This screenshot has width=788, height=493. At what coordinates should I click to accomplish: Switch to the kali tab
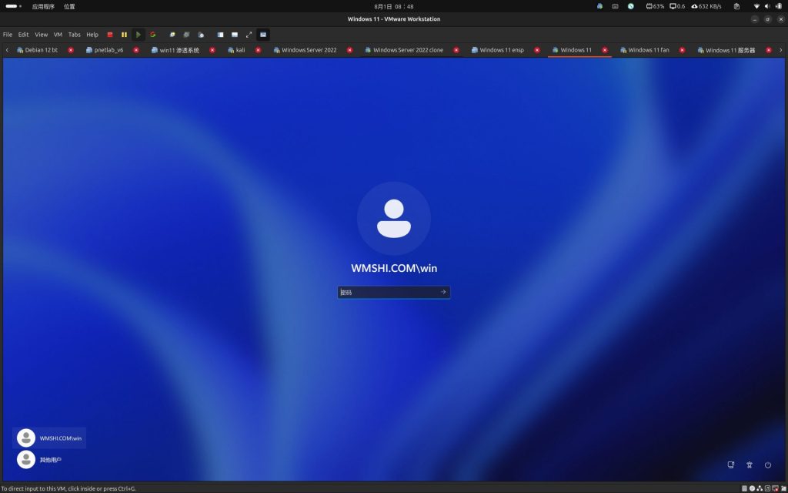pos(240,50)
